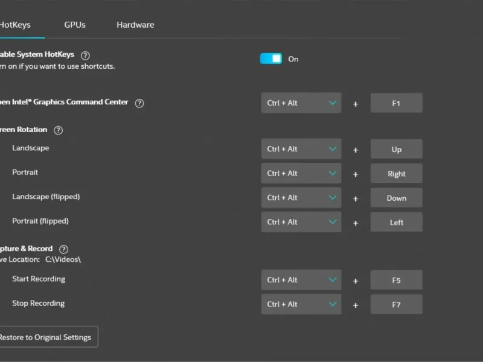The width and height of the screenshot is (483, 362).
Task: Select the F7 key field for Stop Recording
Action: pyautogui.click(x=396, y=304)
